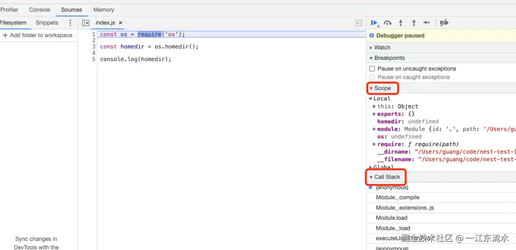Click the os: undefined variable
516x250 pixels.
(399, 137)
